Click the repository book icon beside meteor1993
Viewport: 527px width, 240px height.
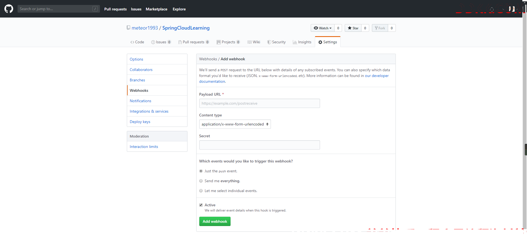(128, 28)
